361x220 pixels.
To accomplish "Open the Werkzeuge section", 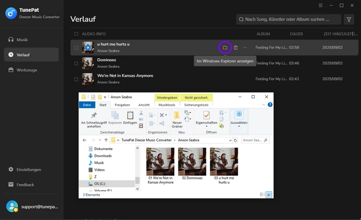I will [31, 70].
